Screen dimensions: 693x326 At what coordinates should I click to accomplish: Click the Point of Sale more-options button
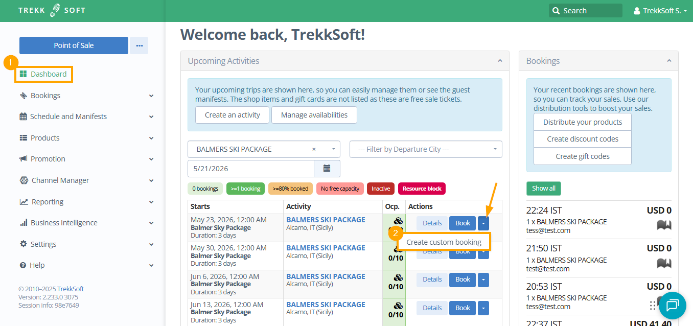139,45
